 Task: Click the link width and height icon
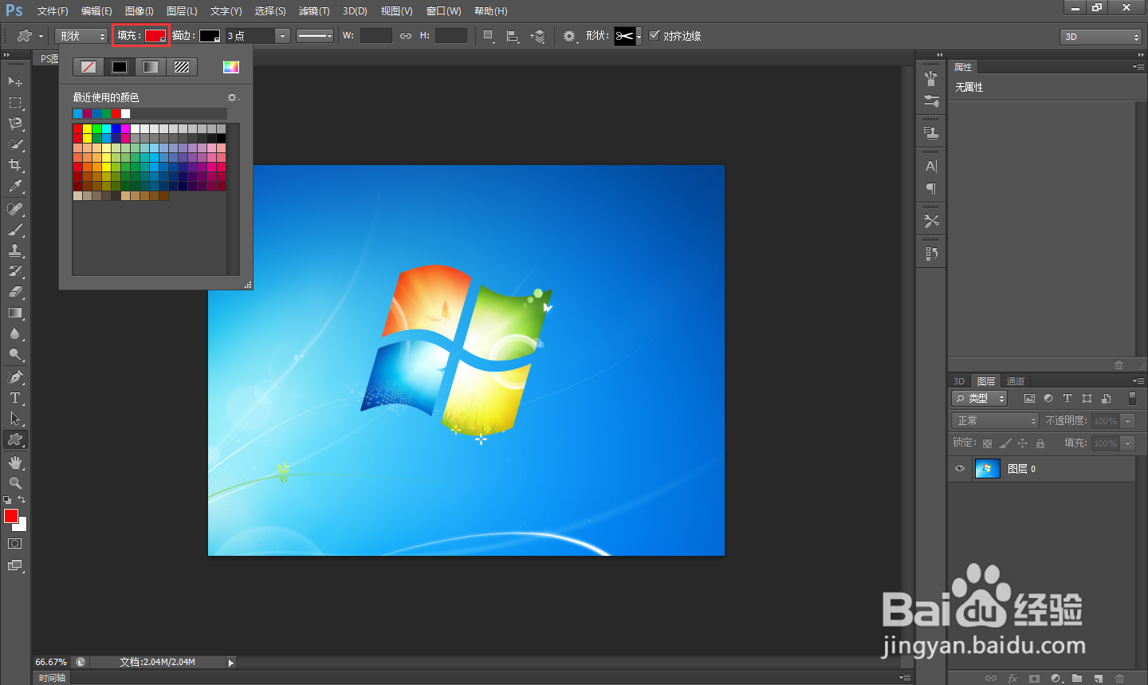(x=406, y=36)
